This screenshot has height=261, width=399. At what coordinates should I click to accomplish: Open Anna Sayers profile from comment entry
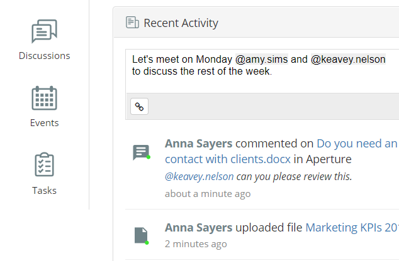point(198,144)
